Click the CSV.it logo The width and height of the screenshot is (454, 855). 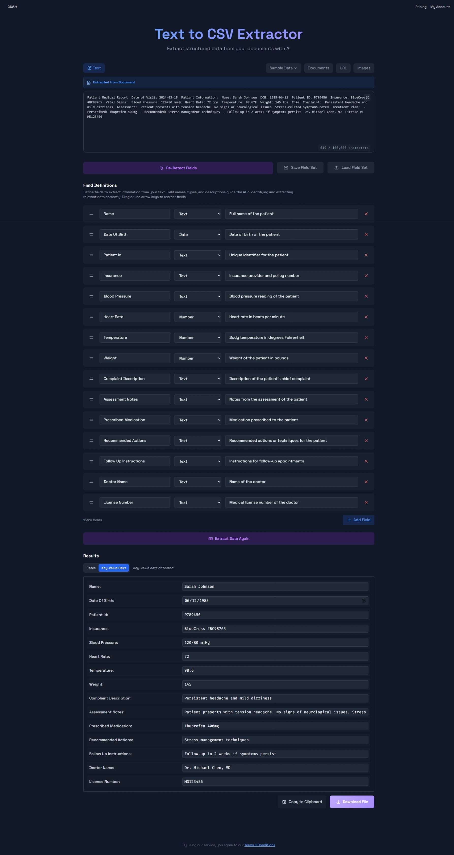pyautogui.click(x=12, y=7)
